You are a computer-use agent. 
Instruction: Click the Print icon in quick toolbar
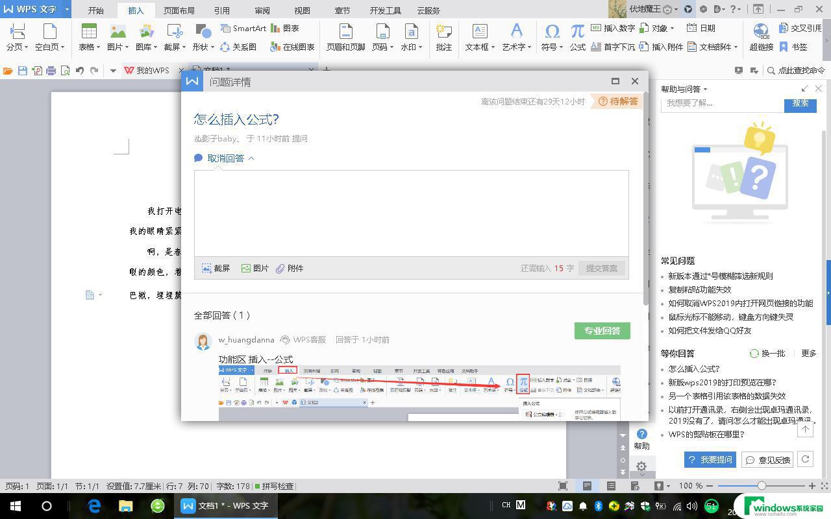tap(51, 70)
